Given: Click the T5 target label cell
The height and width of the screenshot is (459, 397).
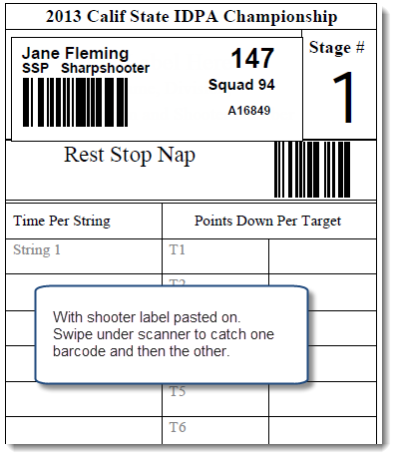Looking at the screenshot, I should coord(215,399).
